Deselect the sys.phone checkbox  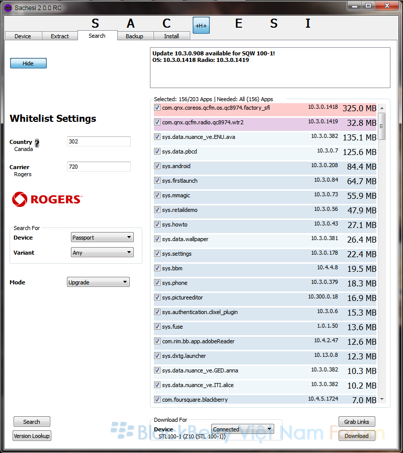click(157, 282)
